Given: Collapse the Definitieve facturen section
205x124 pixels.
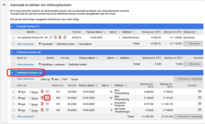Looking at the screenshot, I should click(x=12, y=73).
